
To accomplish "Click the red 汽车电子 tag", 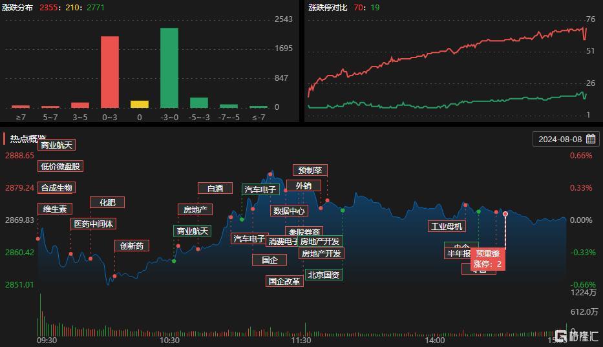I will [x=249, y=238].
